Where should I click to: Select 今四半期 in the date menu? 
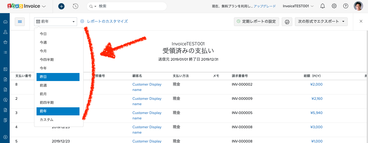click(x=58, y=60)
